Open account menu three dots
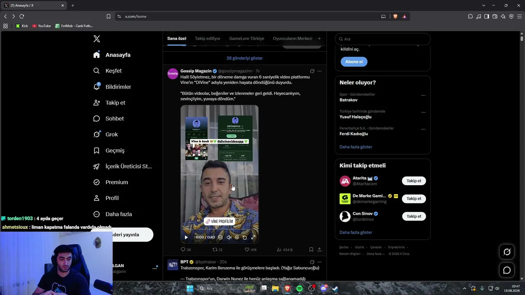This screenshot has width=525, height=295. pyautogui.click(x=155, y=268)
